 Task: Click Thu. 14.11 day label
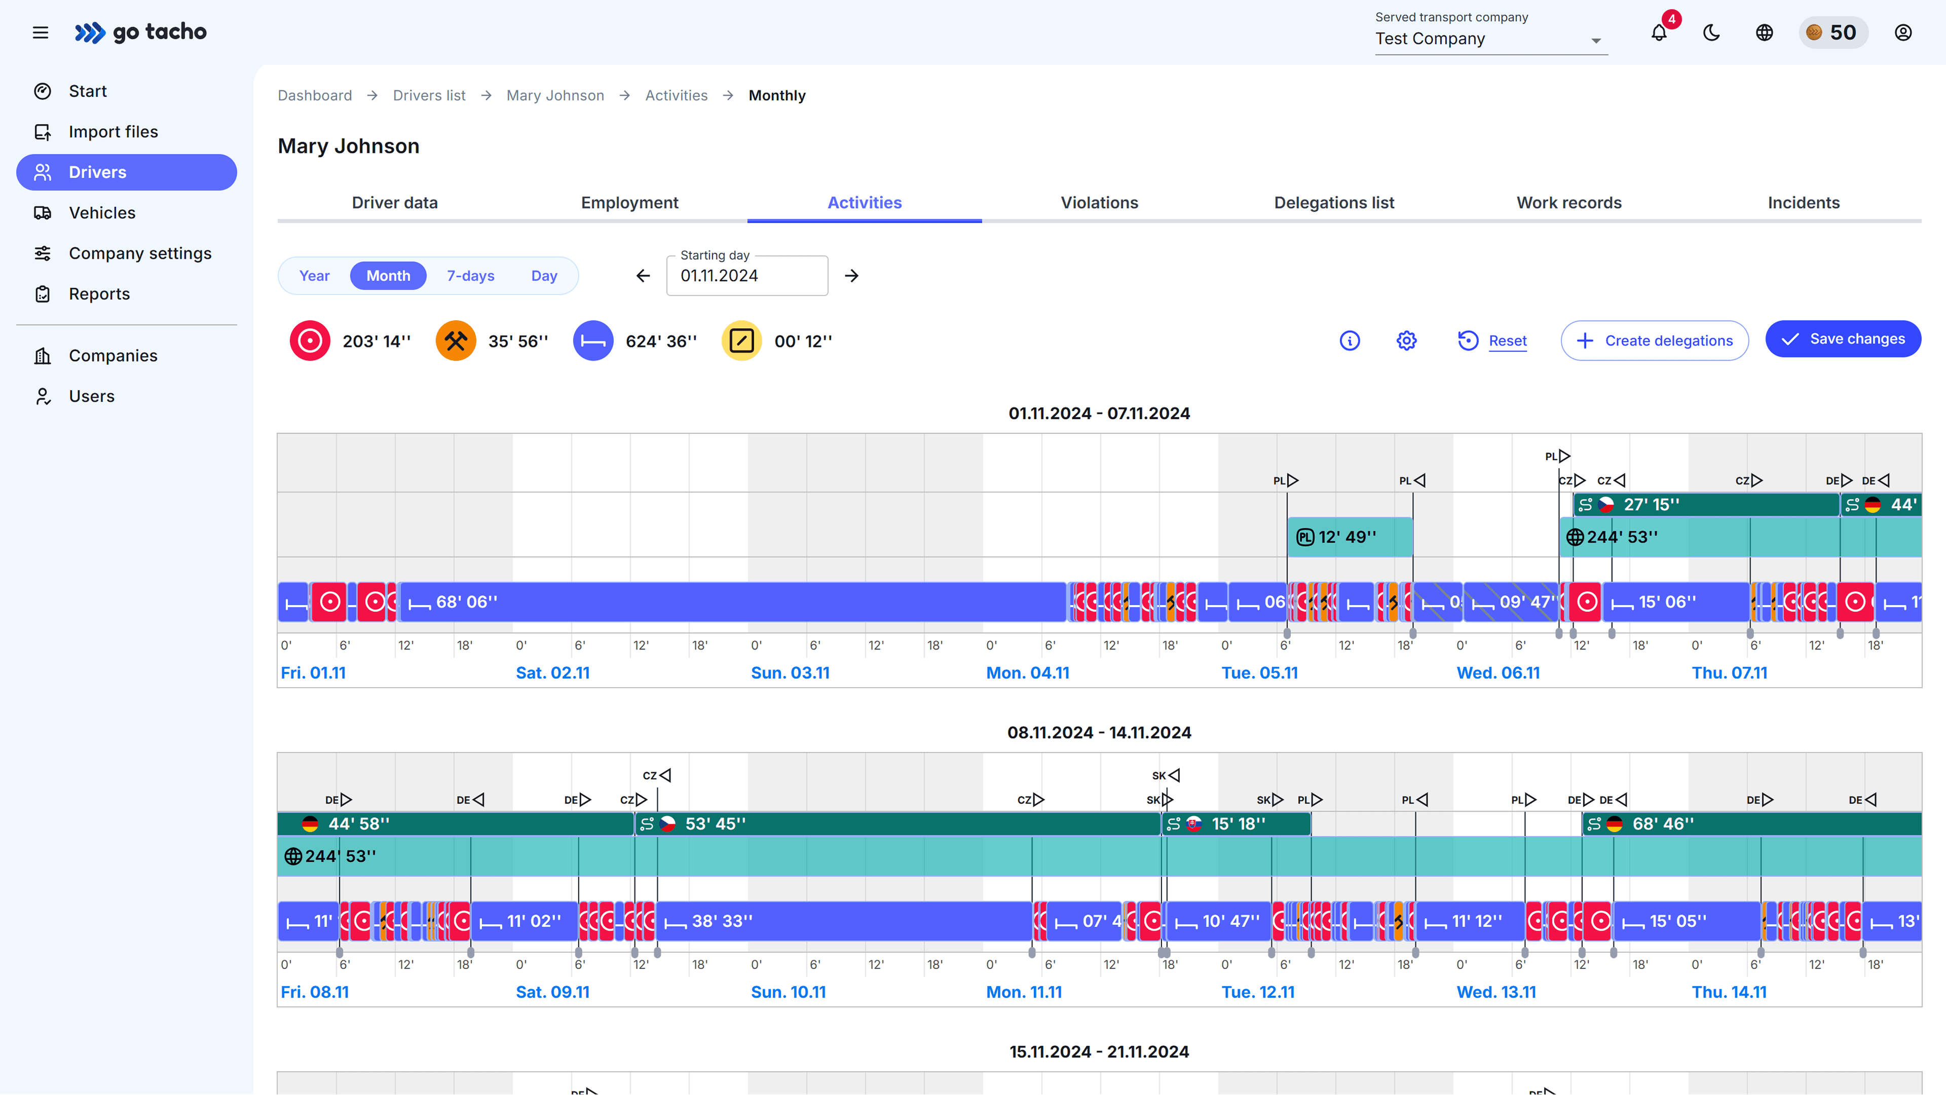tap(1729, 992)
